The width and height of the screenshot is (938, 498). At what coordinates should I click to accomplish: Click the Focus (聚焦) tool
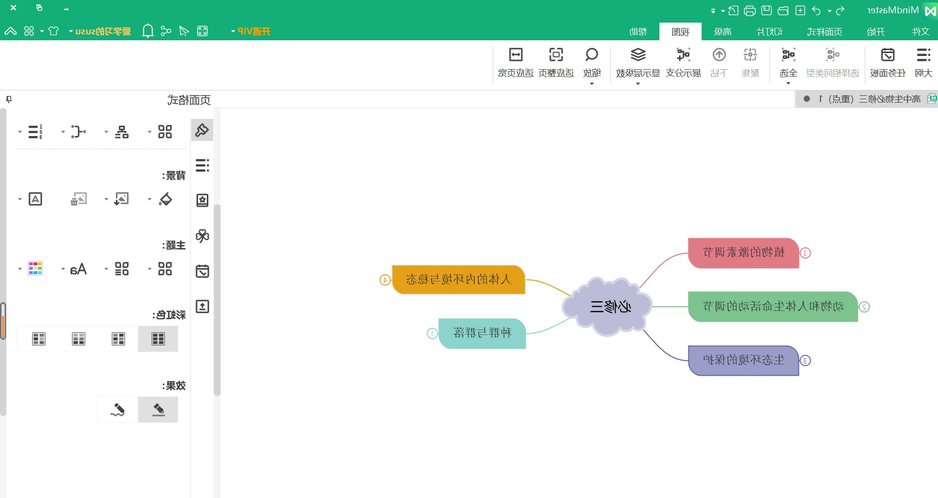(750, 62)
